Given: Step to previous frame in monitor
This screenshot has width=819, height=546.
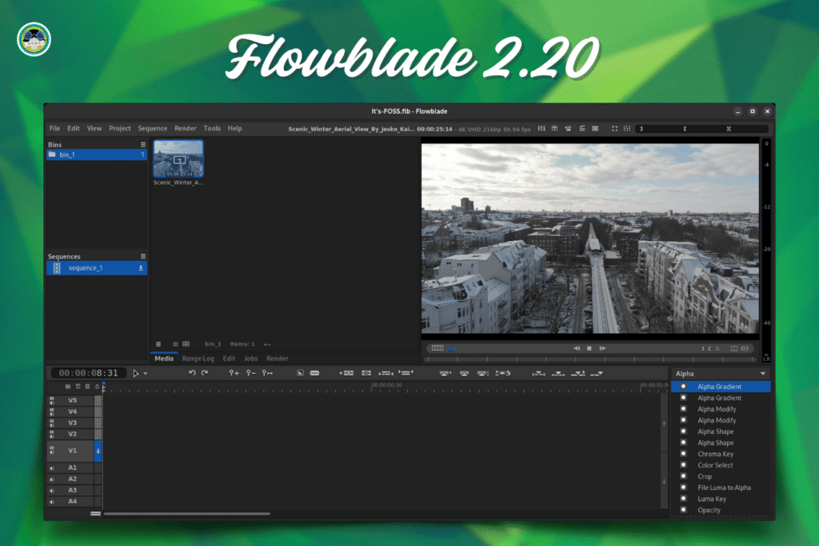Looking at the screenshot, I should [577, 348].
